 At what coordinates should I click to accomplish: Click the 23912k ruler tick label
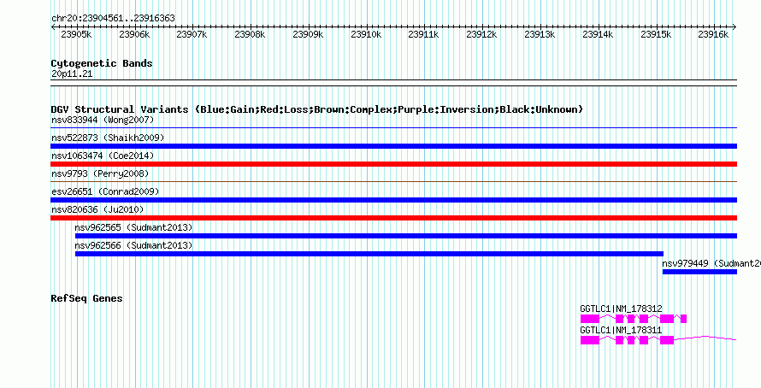click(482, 34)
